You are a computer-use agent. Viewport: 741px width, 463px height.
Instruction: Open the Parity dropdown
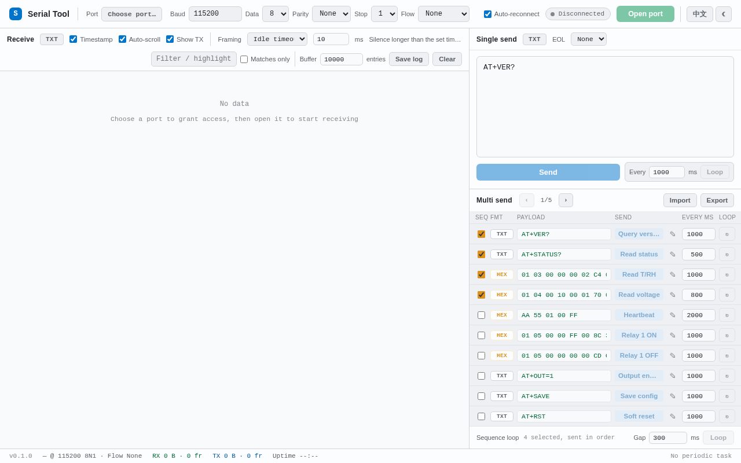[331, 14]
